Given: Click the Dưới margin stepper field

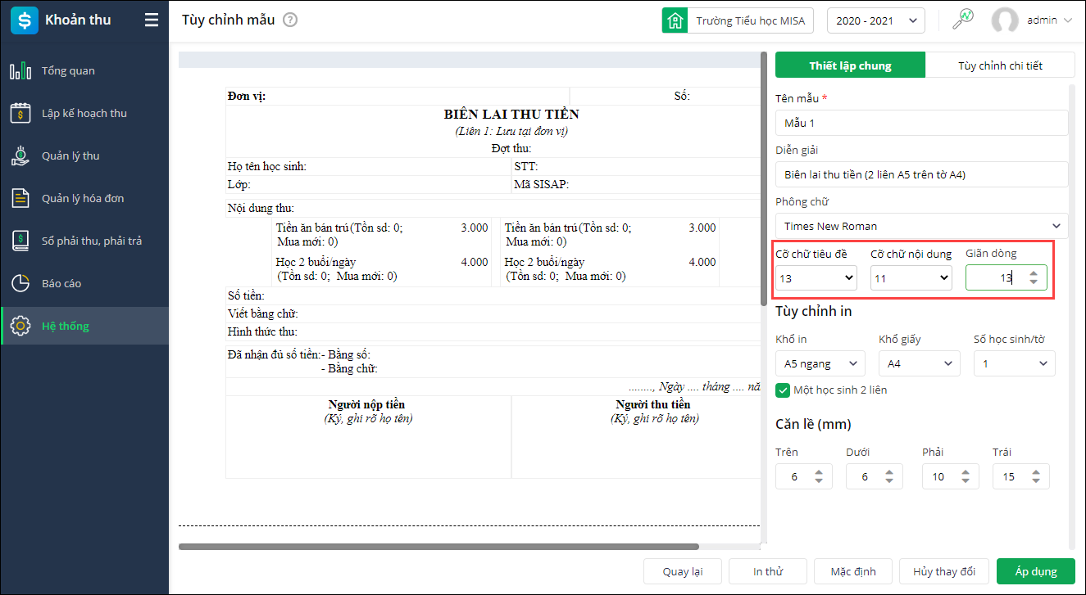Looking at the screenshot, I should [875, 476].
